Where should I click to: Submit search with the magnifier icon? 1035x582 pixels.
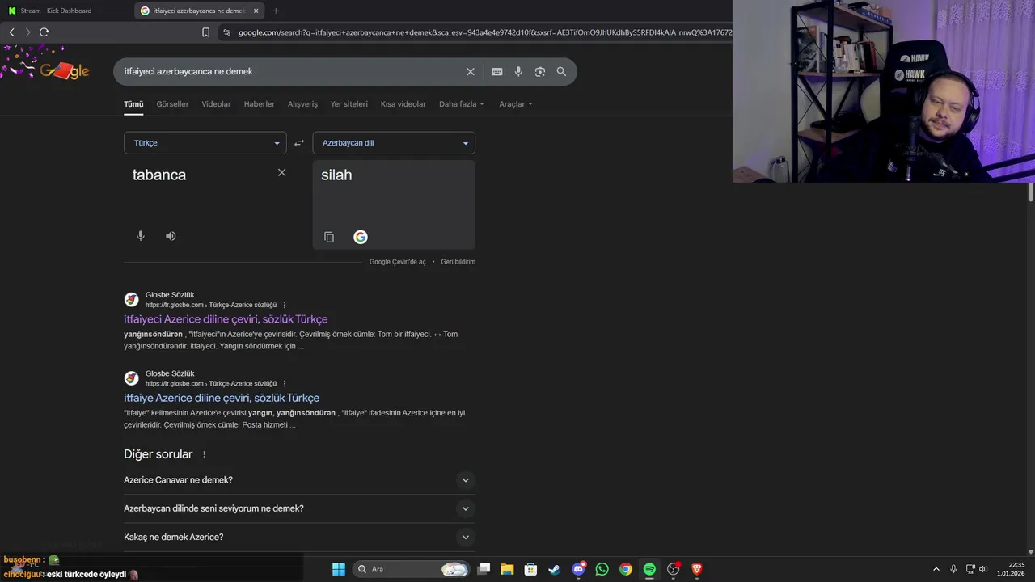[561, 72]
